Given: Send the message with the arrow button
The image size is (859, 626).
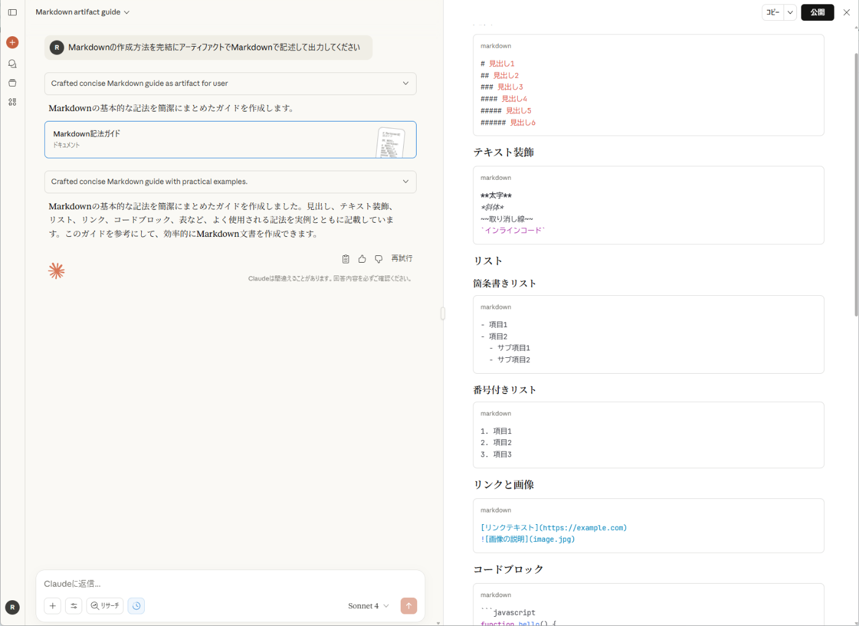Looking at the screenshot, I should [409, 606].
